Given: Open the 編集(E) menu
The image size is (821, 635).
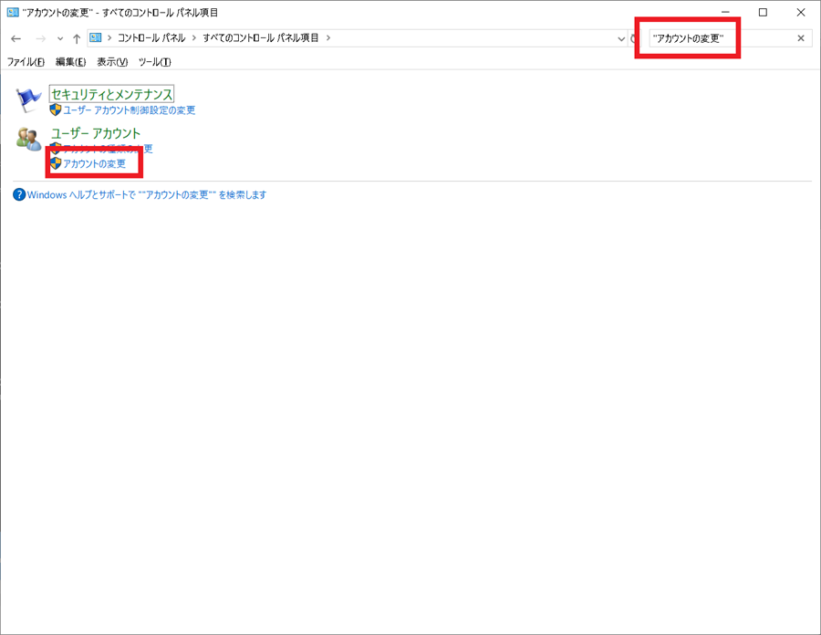Looking at the screenshot, I should click(70, 62).
